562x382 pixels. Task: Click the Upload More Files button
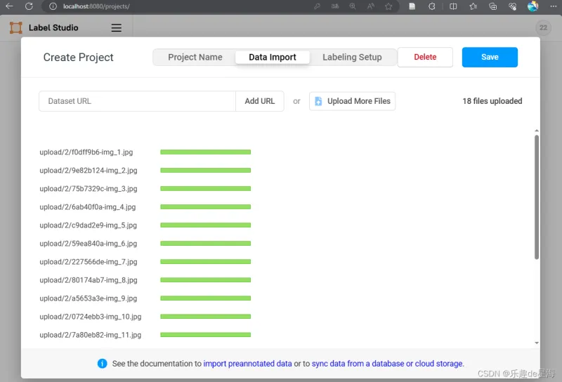[x=352, y=101]
